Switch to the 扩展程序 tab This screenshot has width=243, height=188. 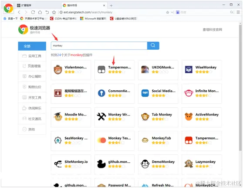click(x=24, y=5)
